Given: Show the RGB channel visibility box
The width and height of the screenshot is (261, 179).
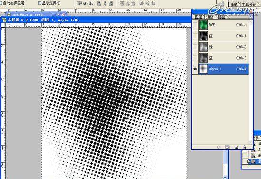Looking at the screenshot, I should pos(195,25).
